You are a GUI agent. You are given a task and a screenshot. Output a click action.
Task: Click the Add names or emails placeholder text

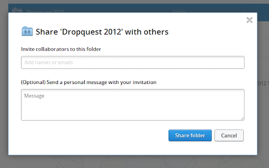49,63
